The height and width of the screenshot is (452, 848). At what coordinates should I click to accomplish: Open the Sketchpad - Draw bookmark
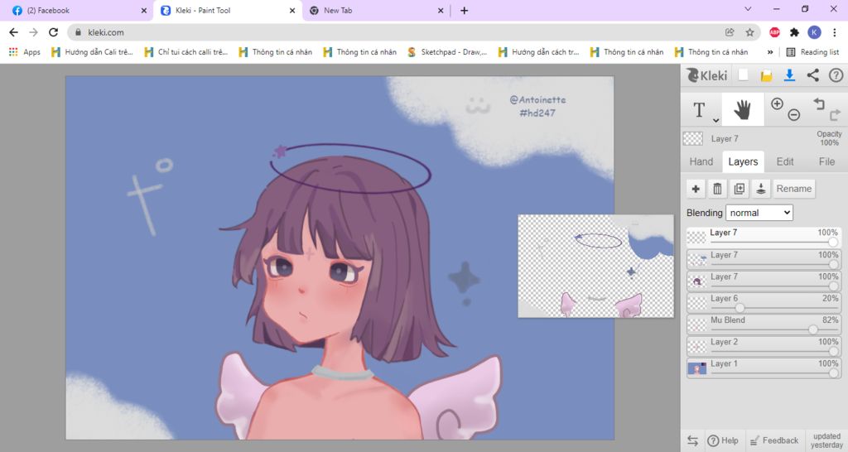click(447, 52)
